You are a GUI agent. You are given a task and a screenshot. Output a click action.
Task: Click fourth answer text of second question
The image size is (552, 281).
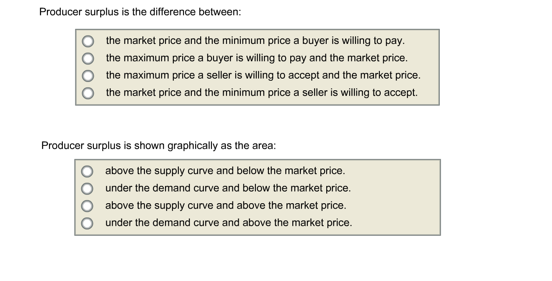point(230,222)
